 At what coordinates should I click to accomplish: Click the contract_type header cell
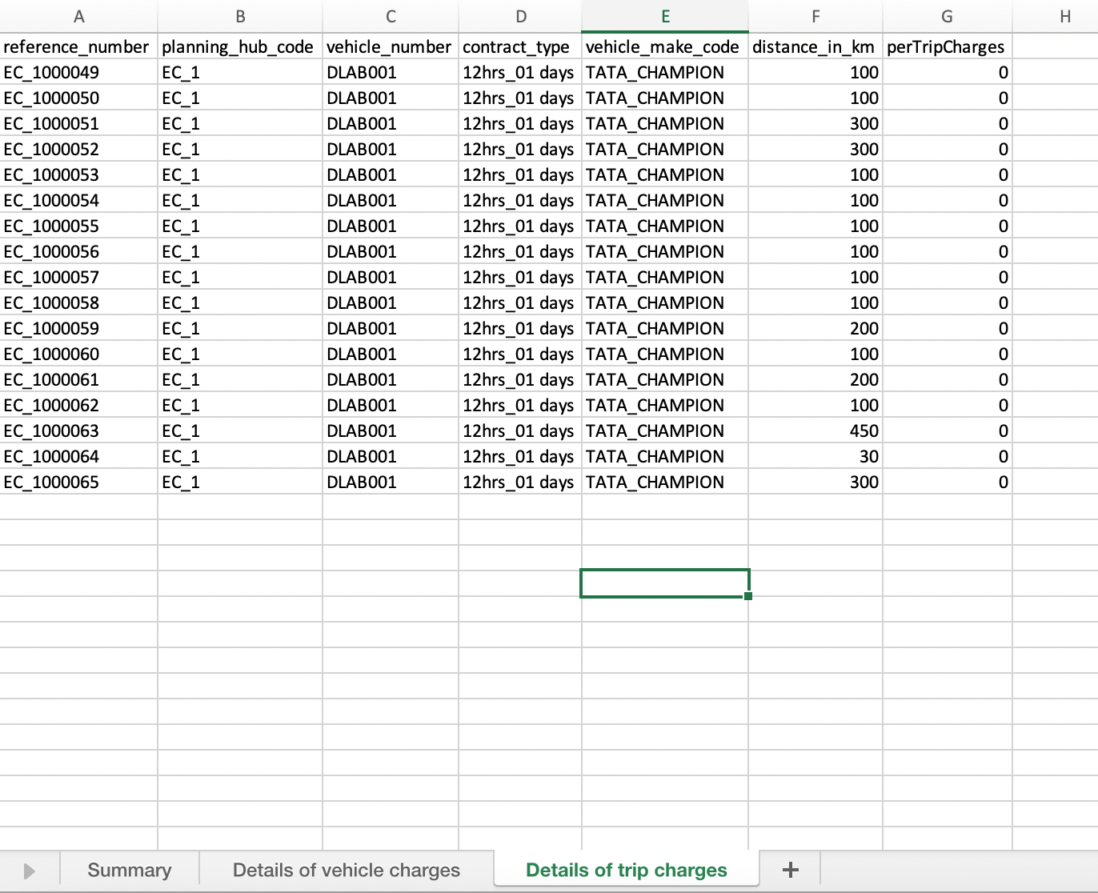coord(517,47)
